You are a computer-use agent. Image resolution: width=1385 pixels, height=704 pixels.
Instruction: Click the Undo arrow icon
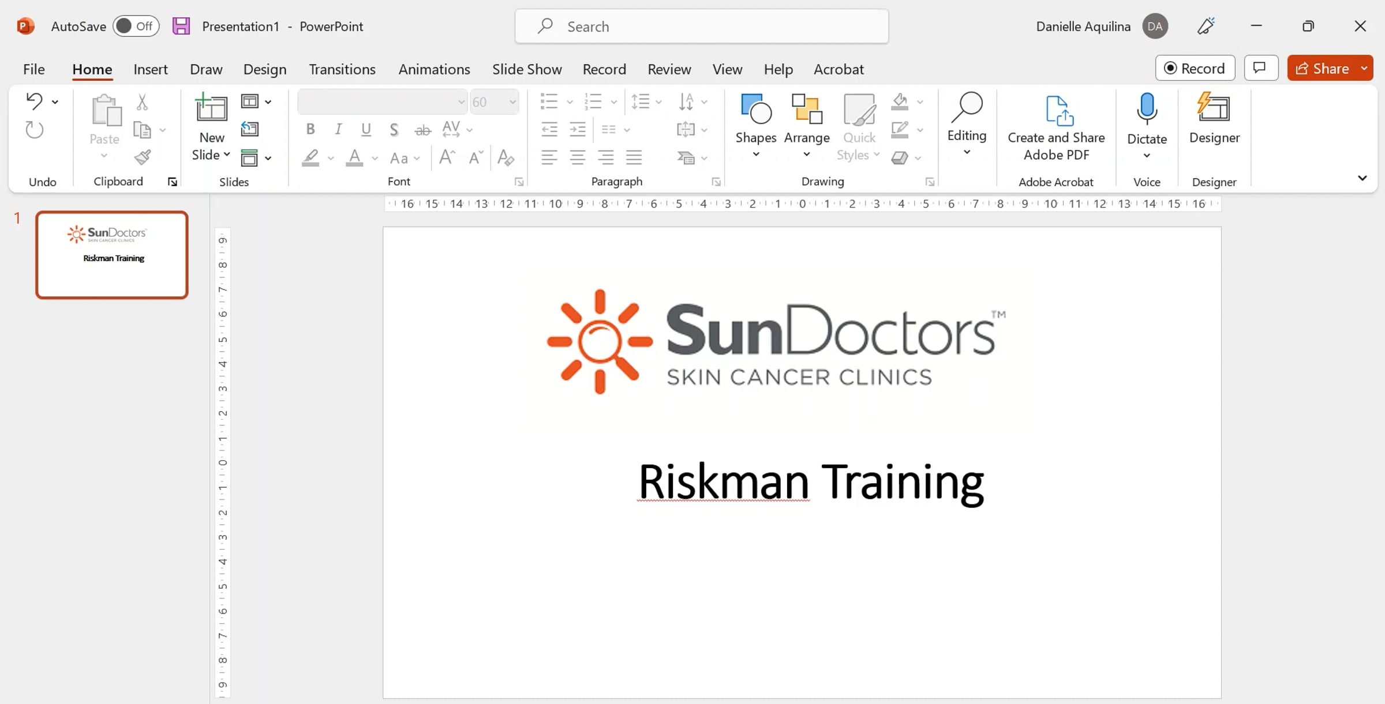tap(34, 101)
